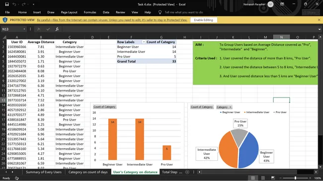The image size is (323, 181).
Task: Click the 100% zoom level
Action: tap(318, 178)
